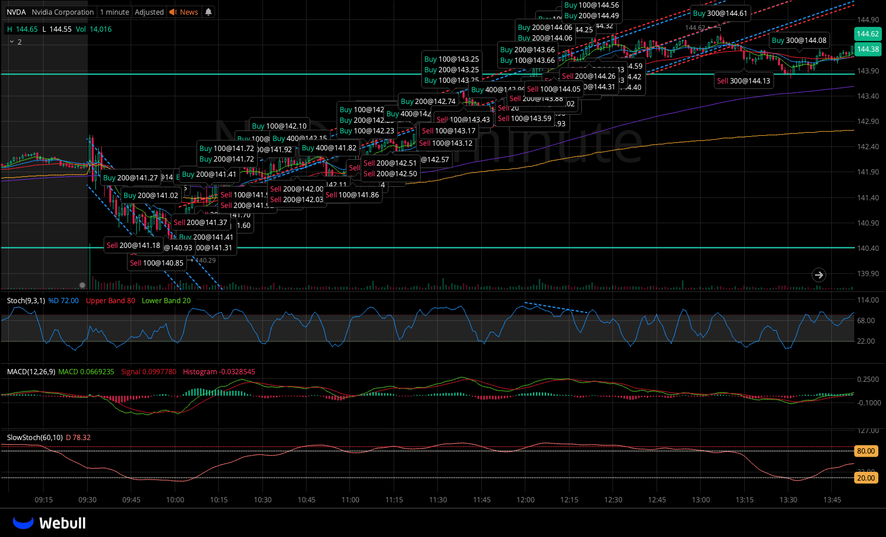Image resolution: width=886 pixels, height=537 pixels.
Task: Click the 140.40 price axis label
Action: click(x=868, y=249)
